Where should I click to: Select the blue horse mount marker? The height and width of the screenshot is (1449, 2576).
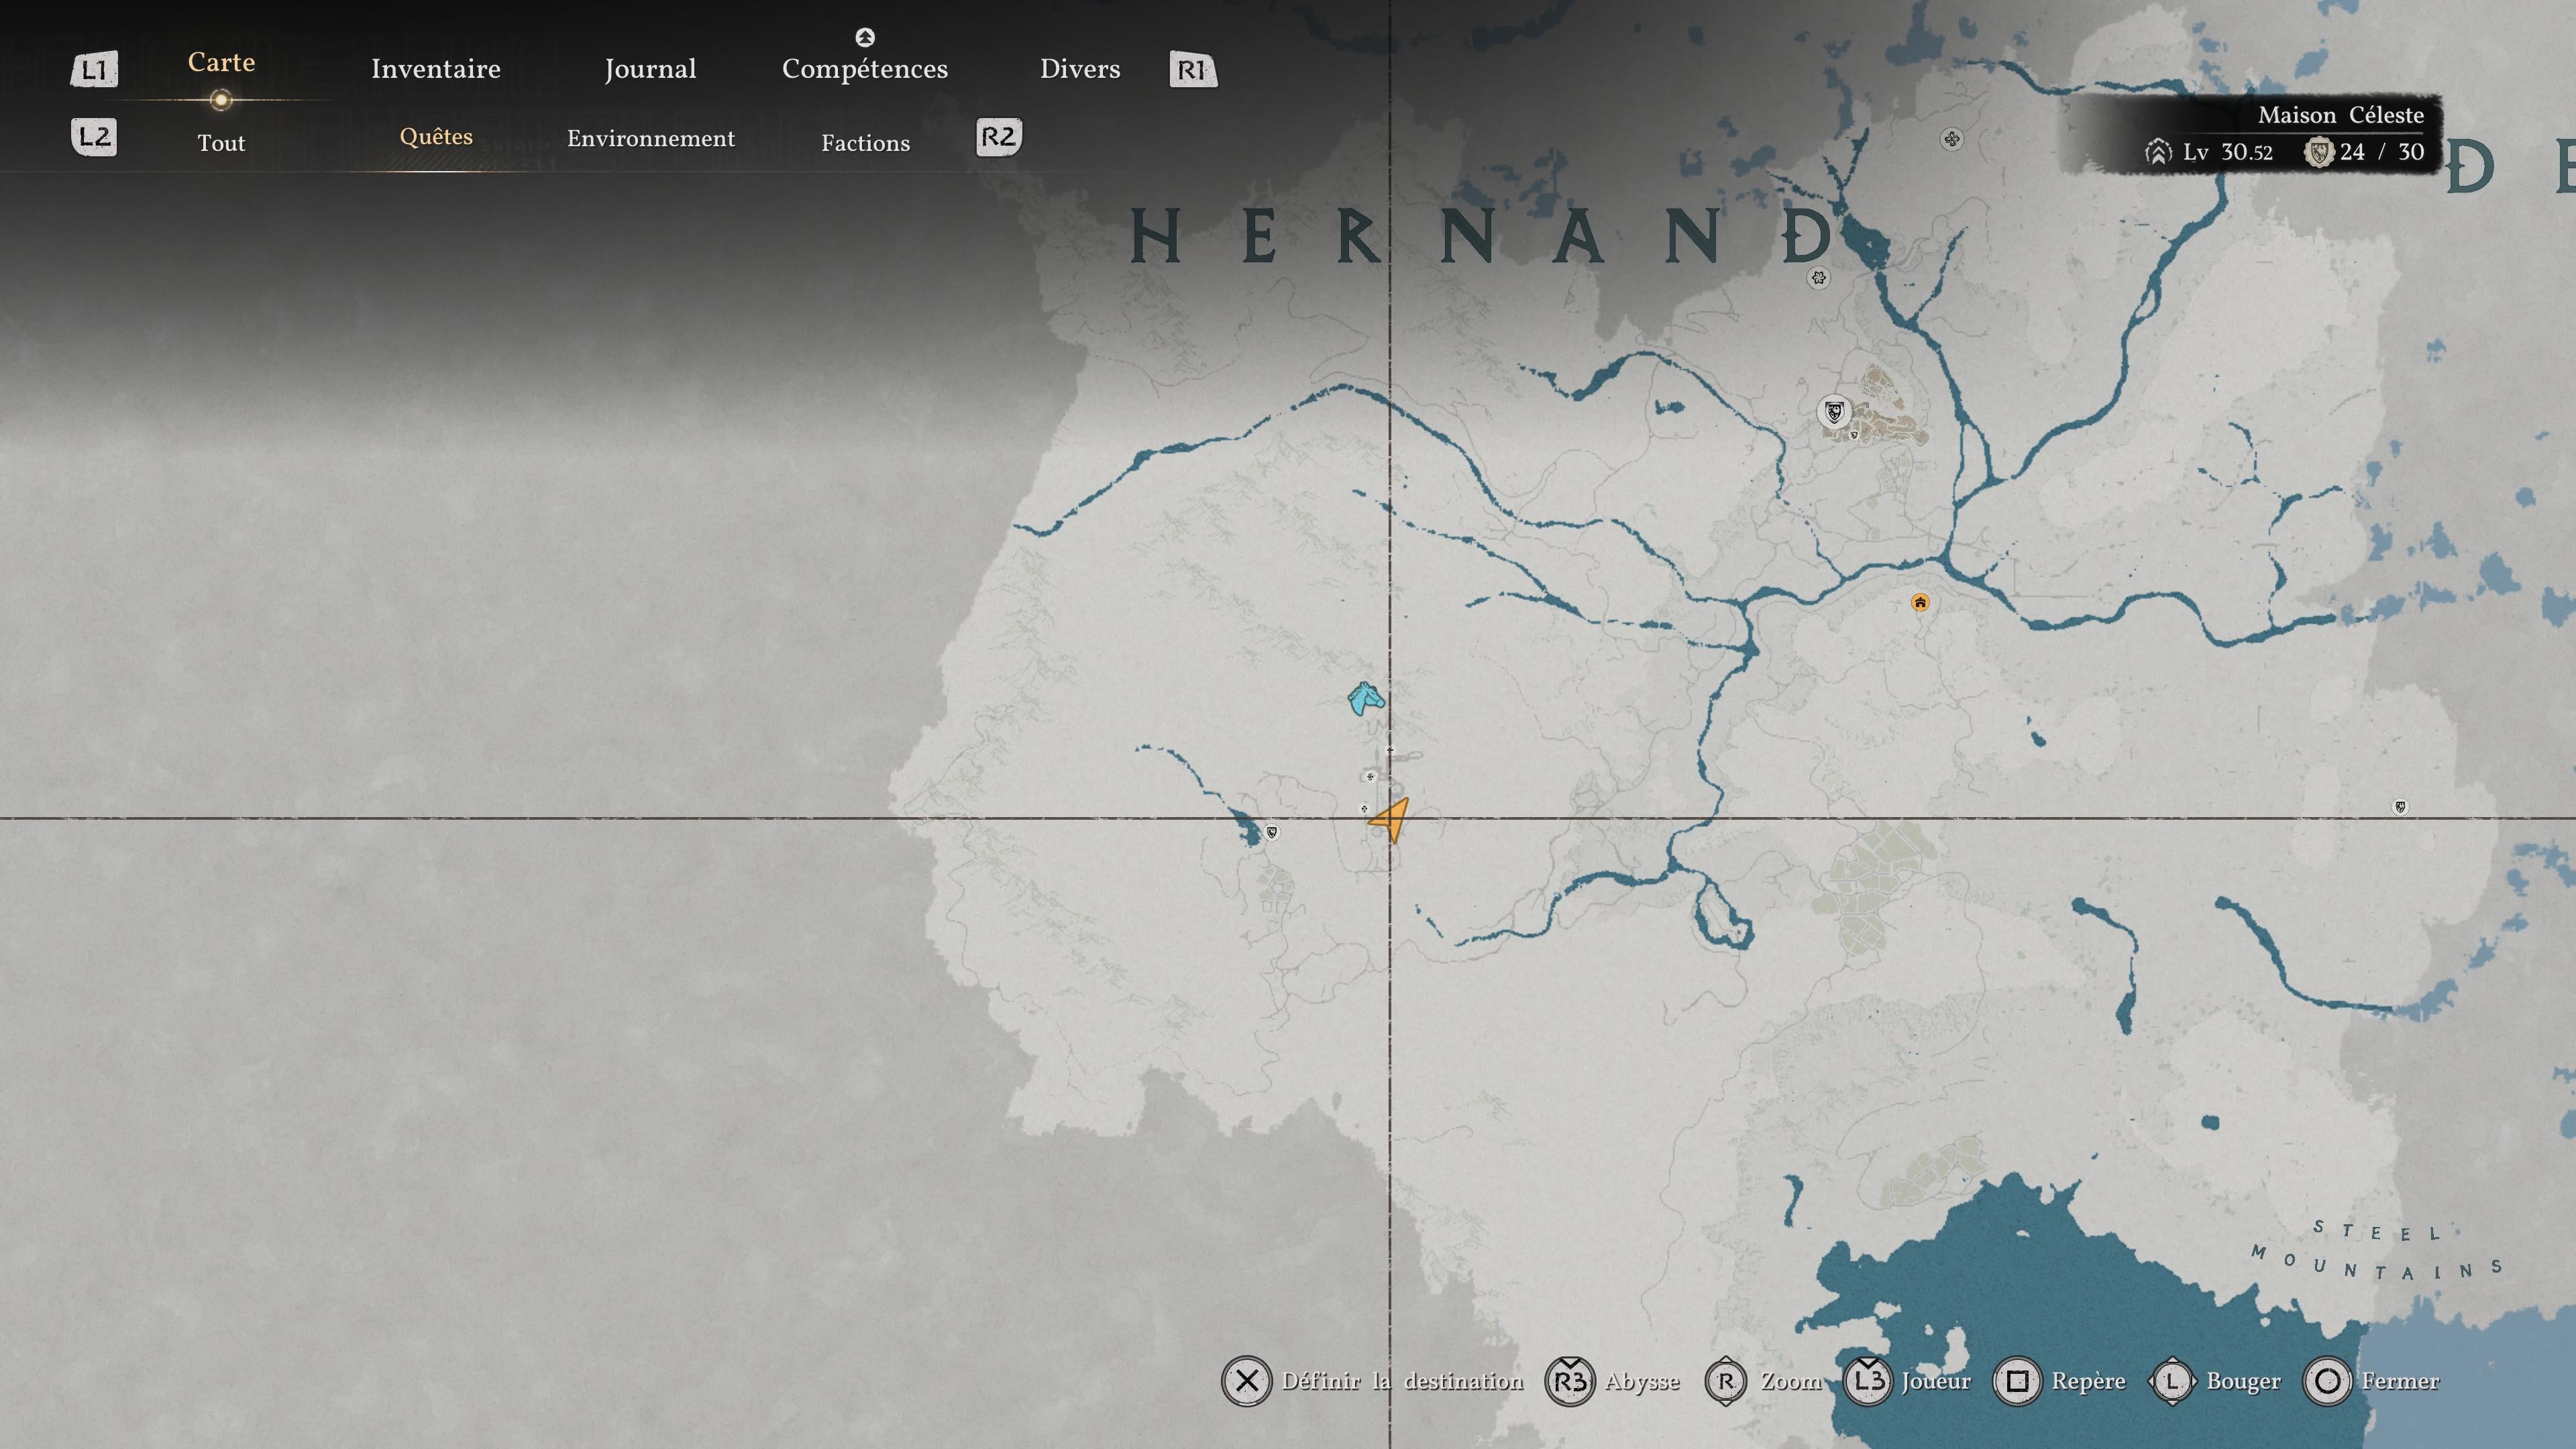[1366, 698]
